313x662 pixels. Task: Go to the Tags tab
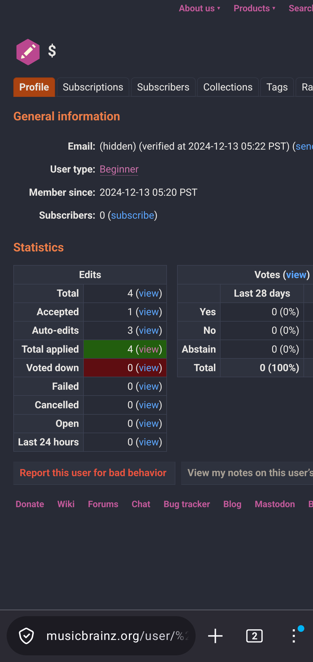277,87
